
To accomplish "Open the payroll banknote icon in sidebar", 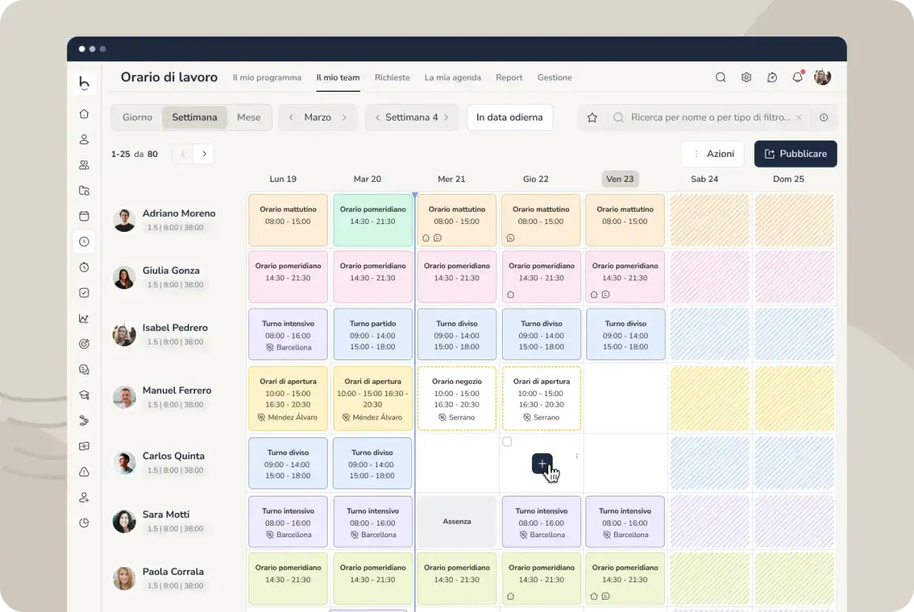I will click(84, 446).
